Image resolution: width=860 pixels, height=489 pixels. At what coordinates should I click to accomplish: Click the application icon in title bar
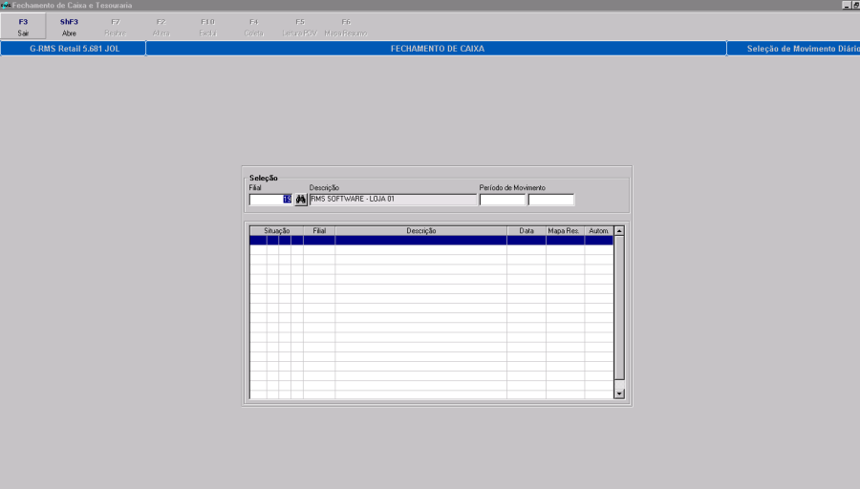(x=6, y=5)
